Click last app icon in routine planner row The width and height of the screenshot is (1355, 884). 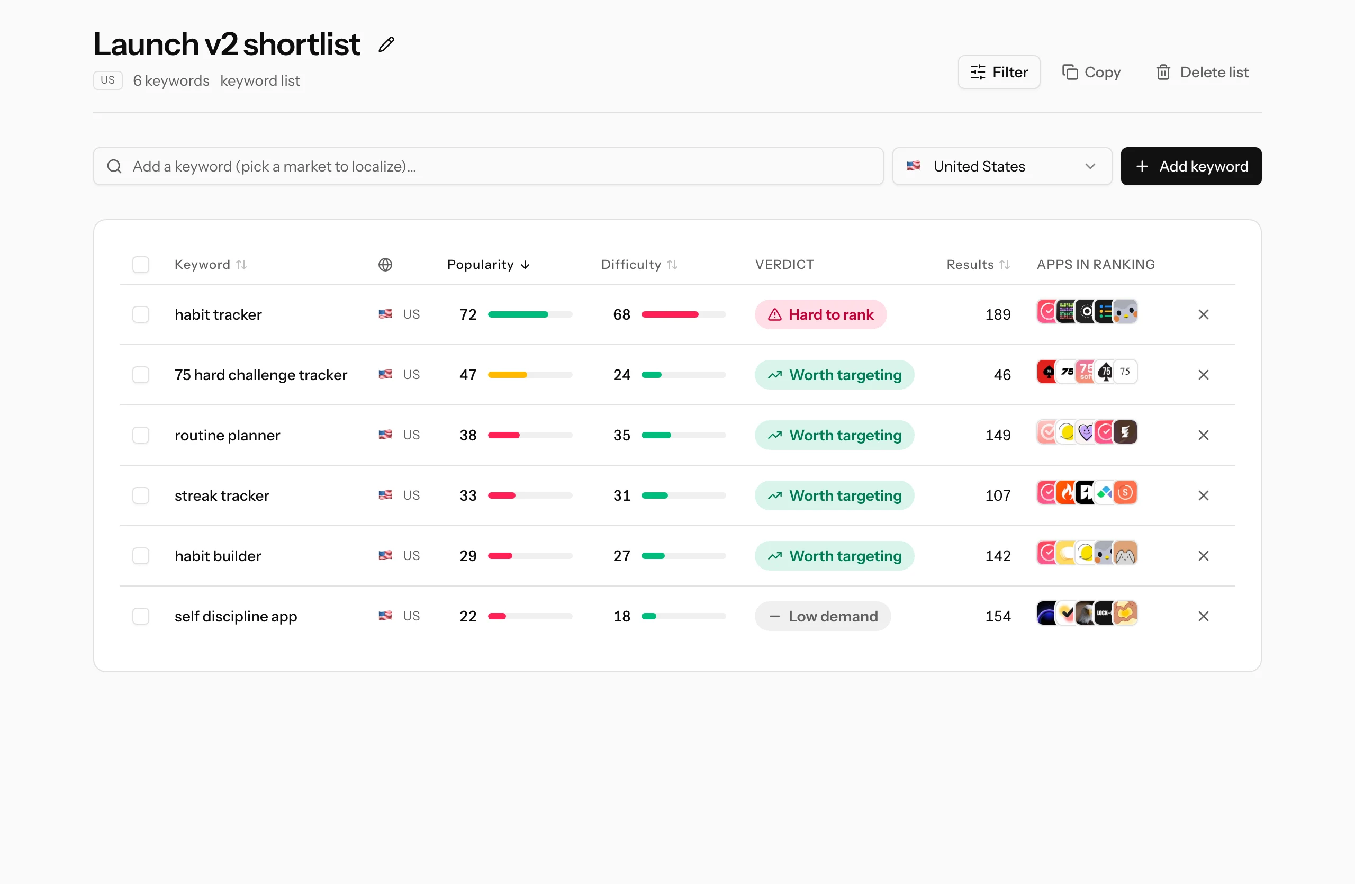point(1126,432)
